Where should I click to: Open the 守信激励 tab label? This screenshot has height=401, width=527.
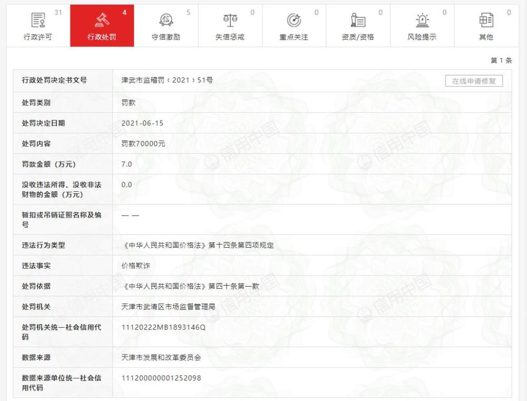coord(166,37)
